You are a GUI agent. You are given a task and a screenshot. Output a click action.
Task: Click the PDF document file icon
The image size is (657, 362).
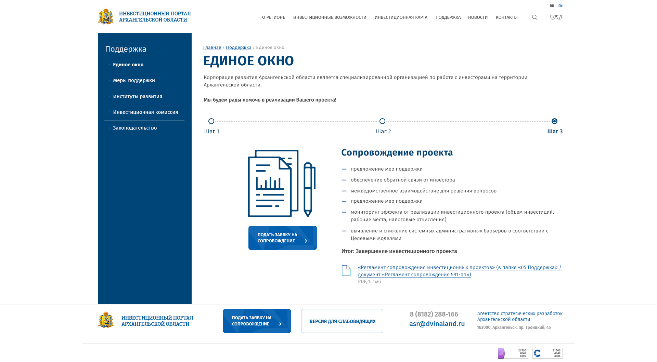[346, 270]
